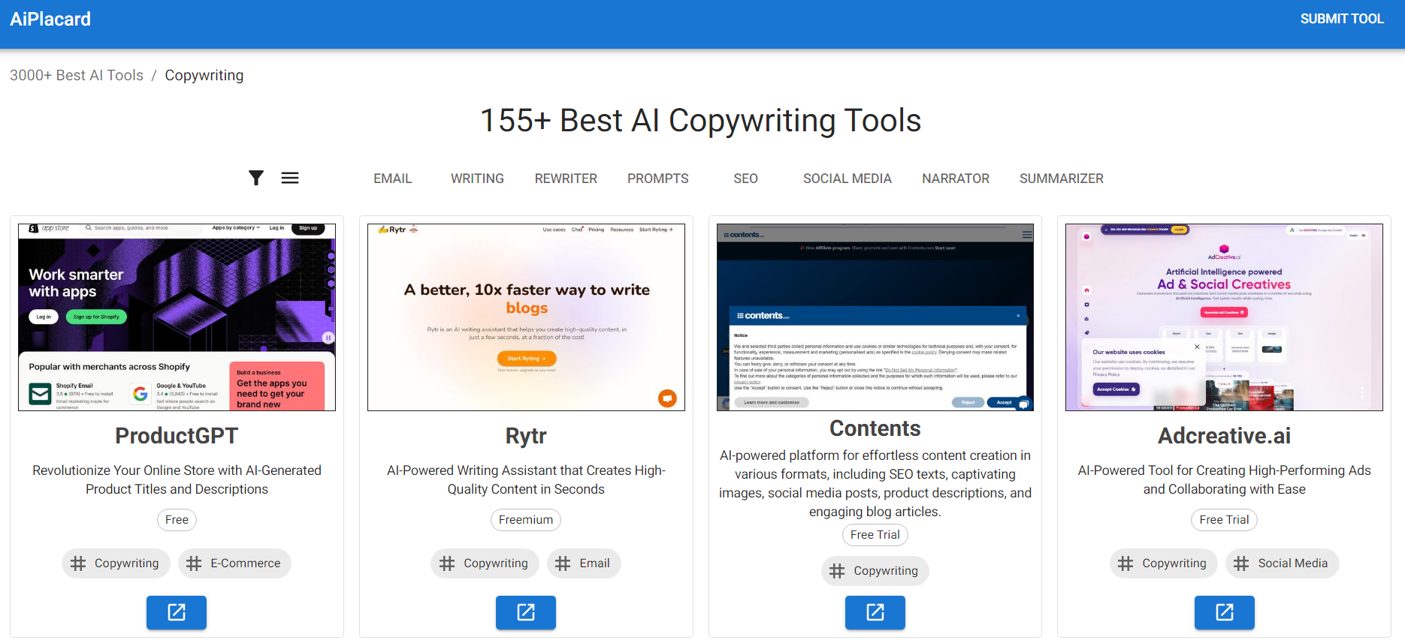The width and height of the screenshot is (1405, 643).
Task: Select the SOCIAL MEDIA category tab
Action: click(848, 179)
